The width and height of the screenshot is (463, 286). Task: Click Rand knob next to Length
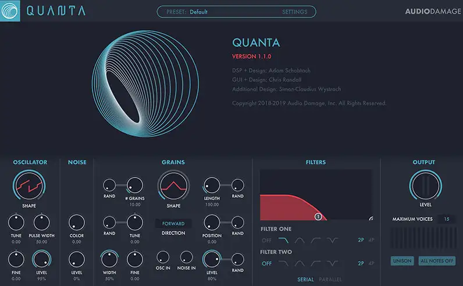tap(238, 185)
